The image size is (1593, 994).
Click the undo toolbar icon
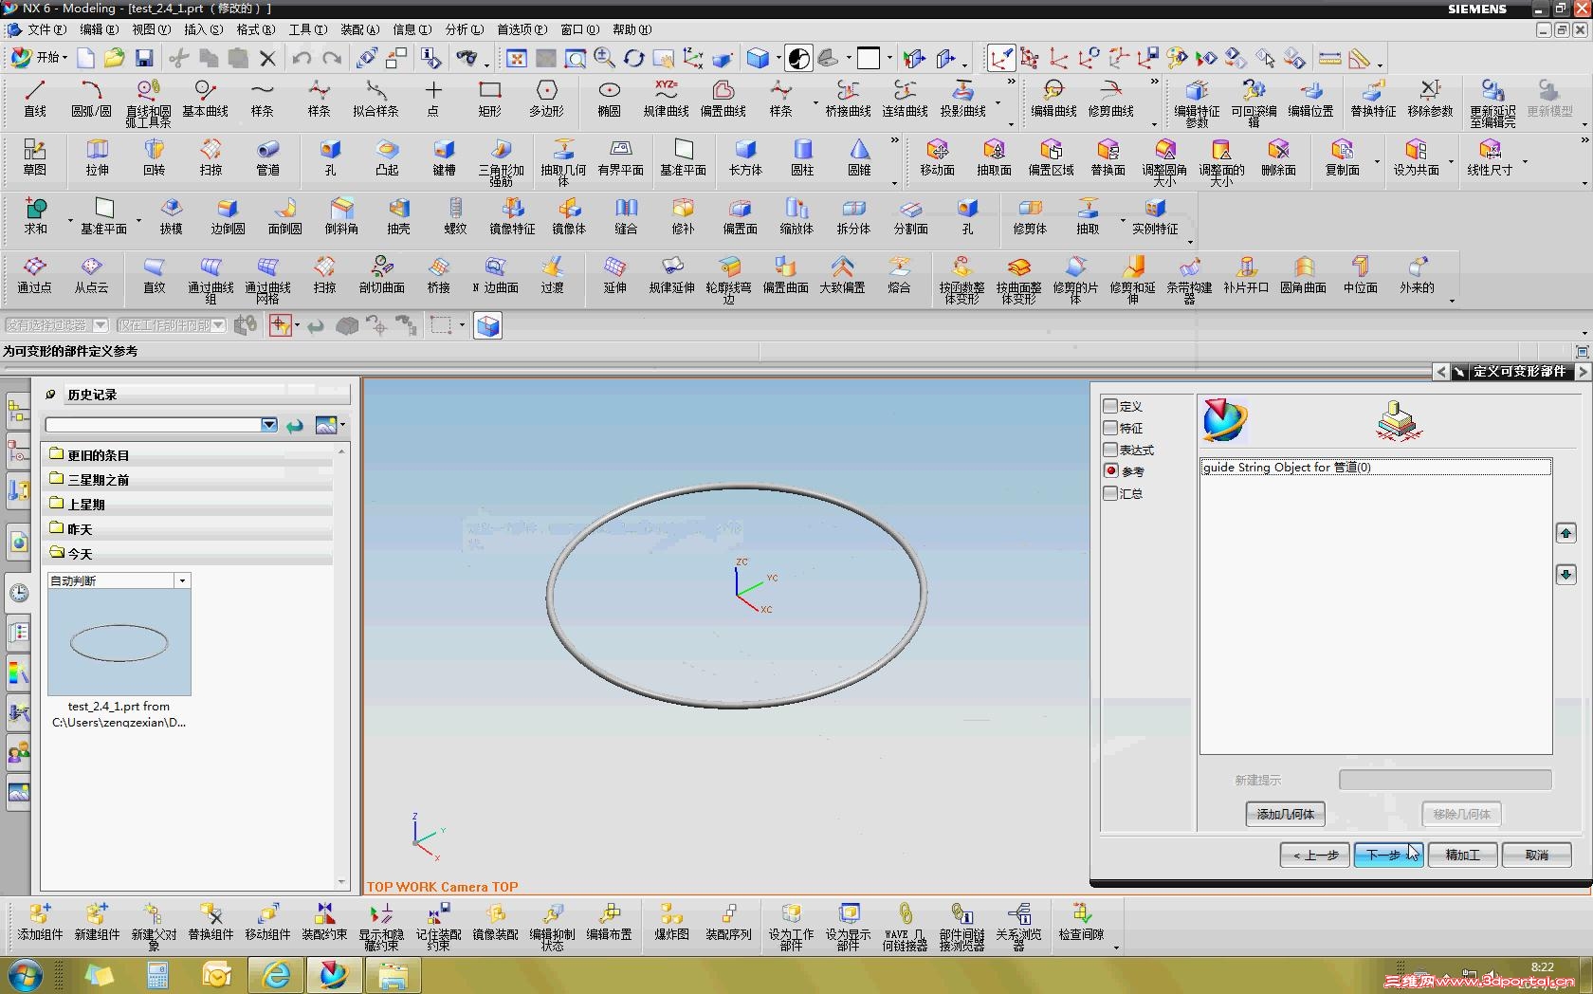click(x=302, y=58)
